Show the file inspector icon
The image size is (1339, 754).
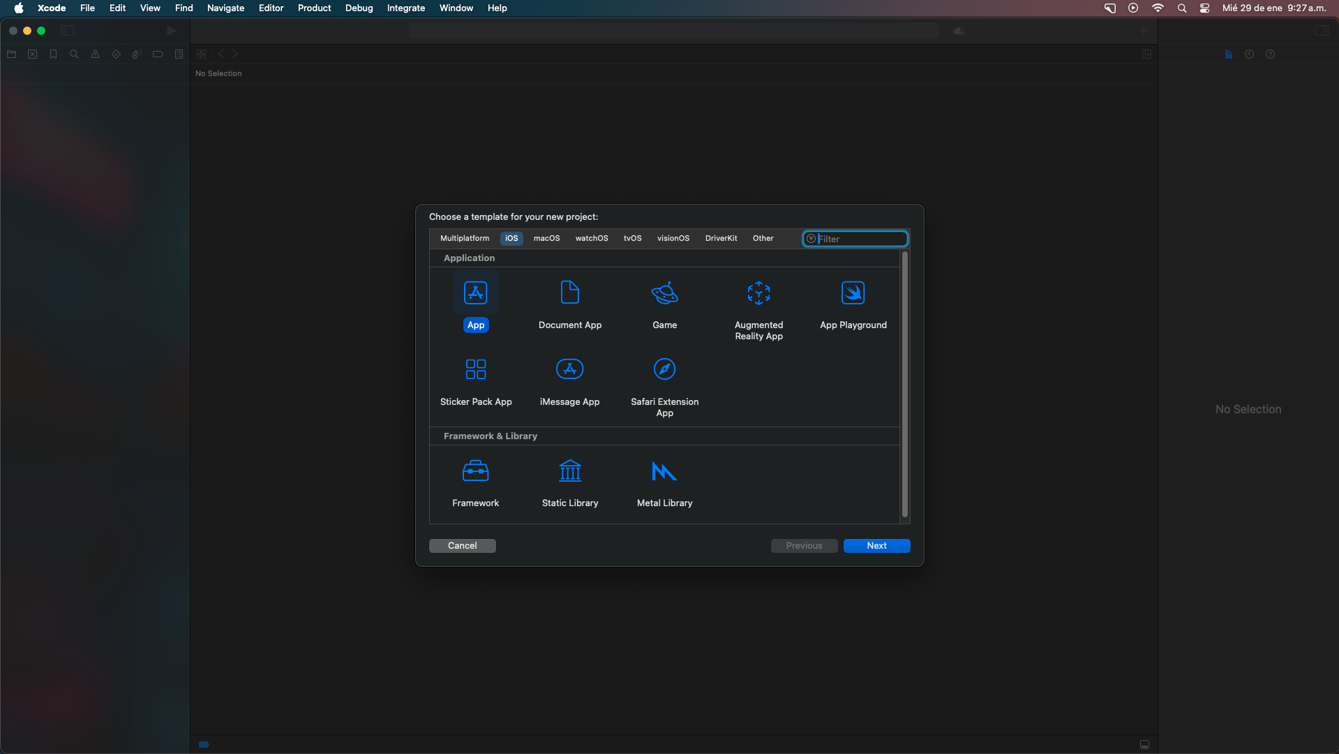click(x=1229, y=54)
